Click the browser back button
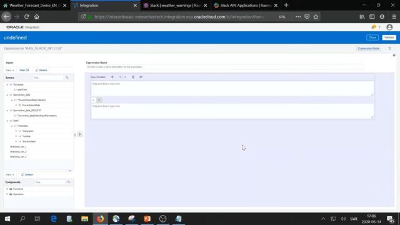The image size is (400, 225). 6,17
